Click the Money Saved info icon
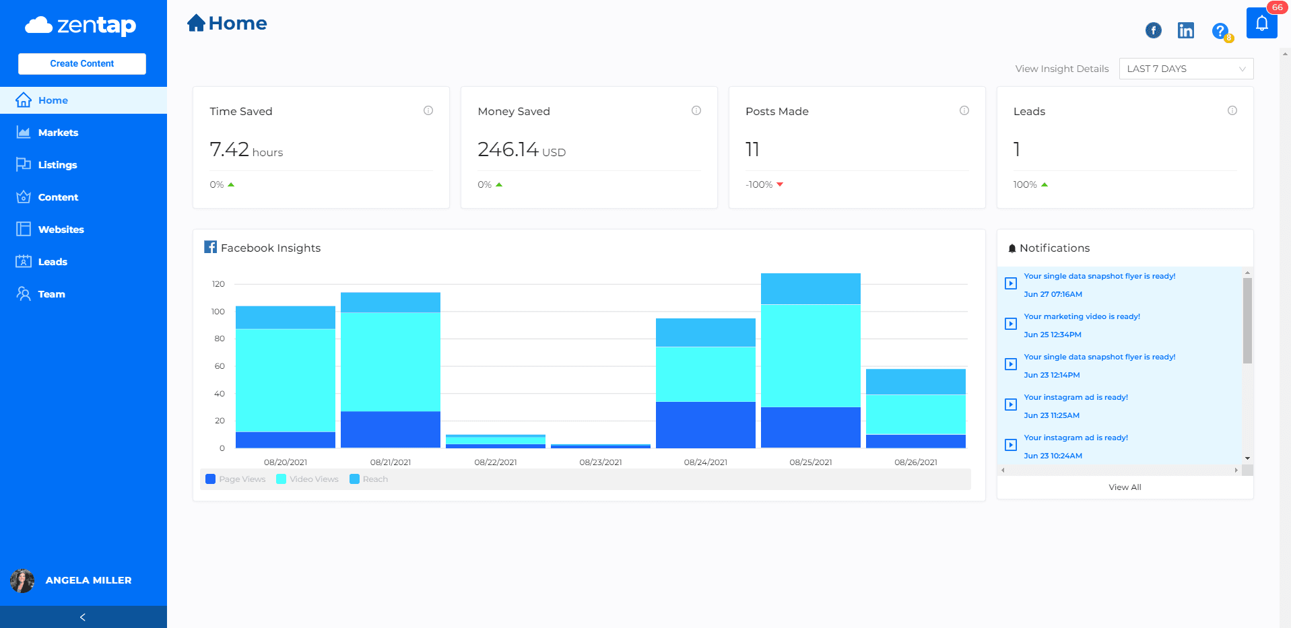The height and width of the screenshot is (628, 1291). pyautogui.click(x=696, y=110)
